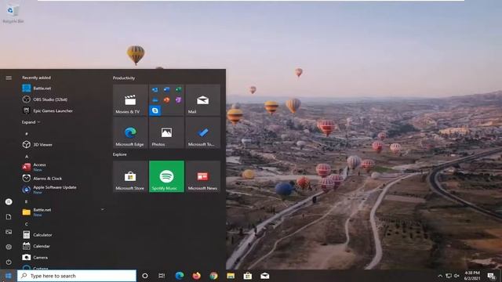The width and height of the screenshot is (502, 282).
Task: Open the notification Action Center
Action: click(x=492, y=276)
